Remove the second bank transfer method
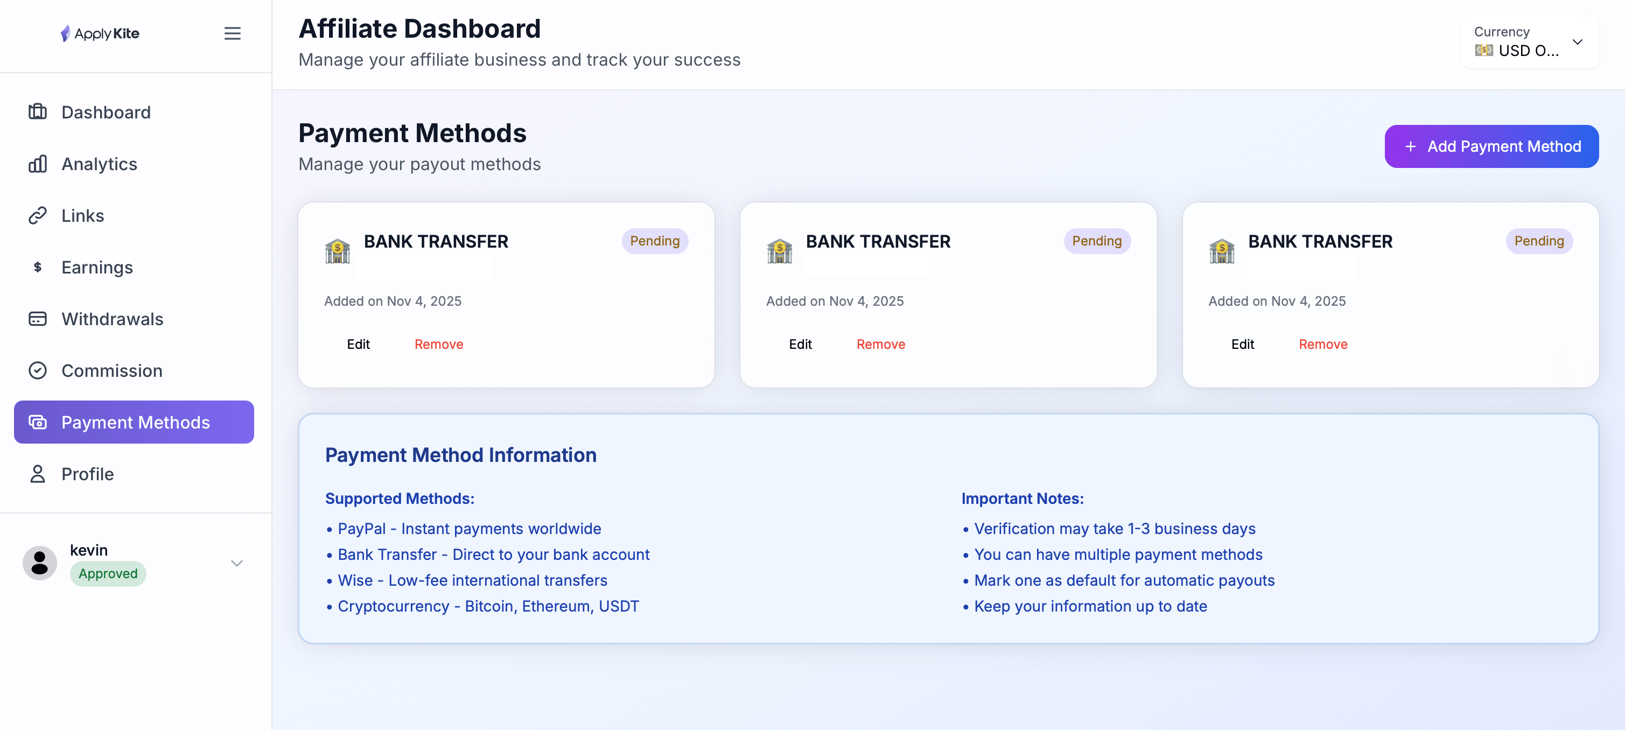 [x=880, y=344]
